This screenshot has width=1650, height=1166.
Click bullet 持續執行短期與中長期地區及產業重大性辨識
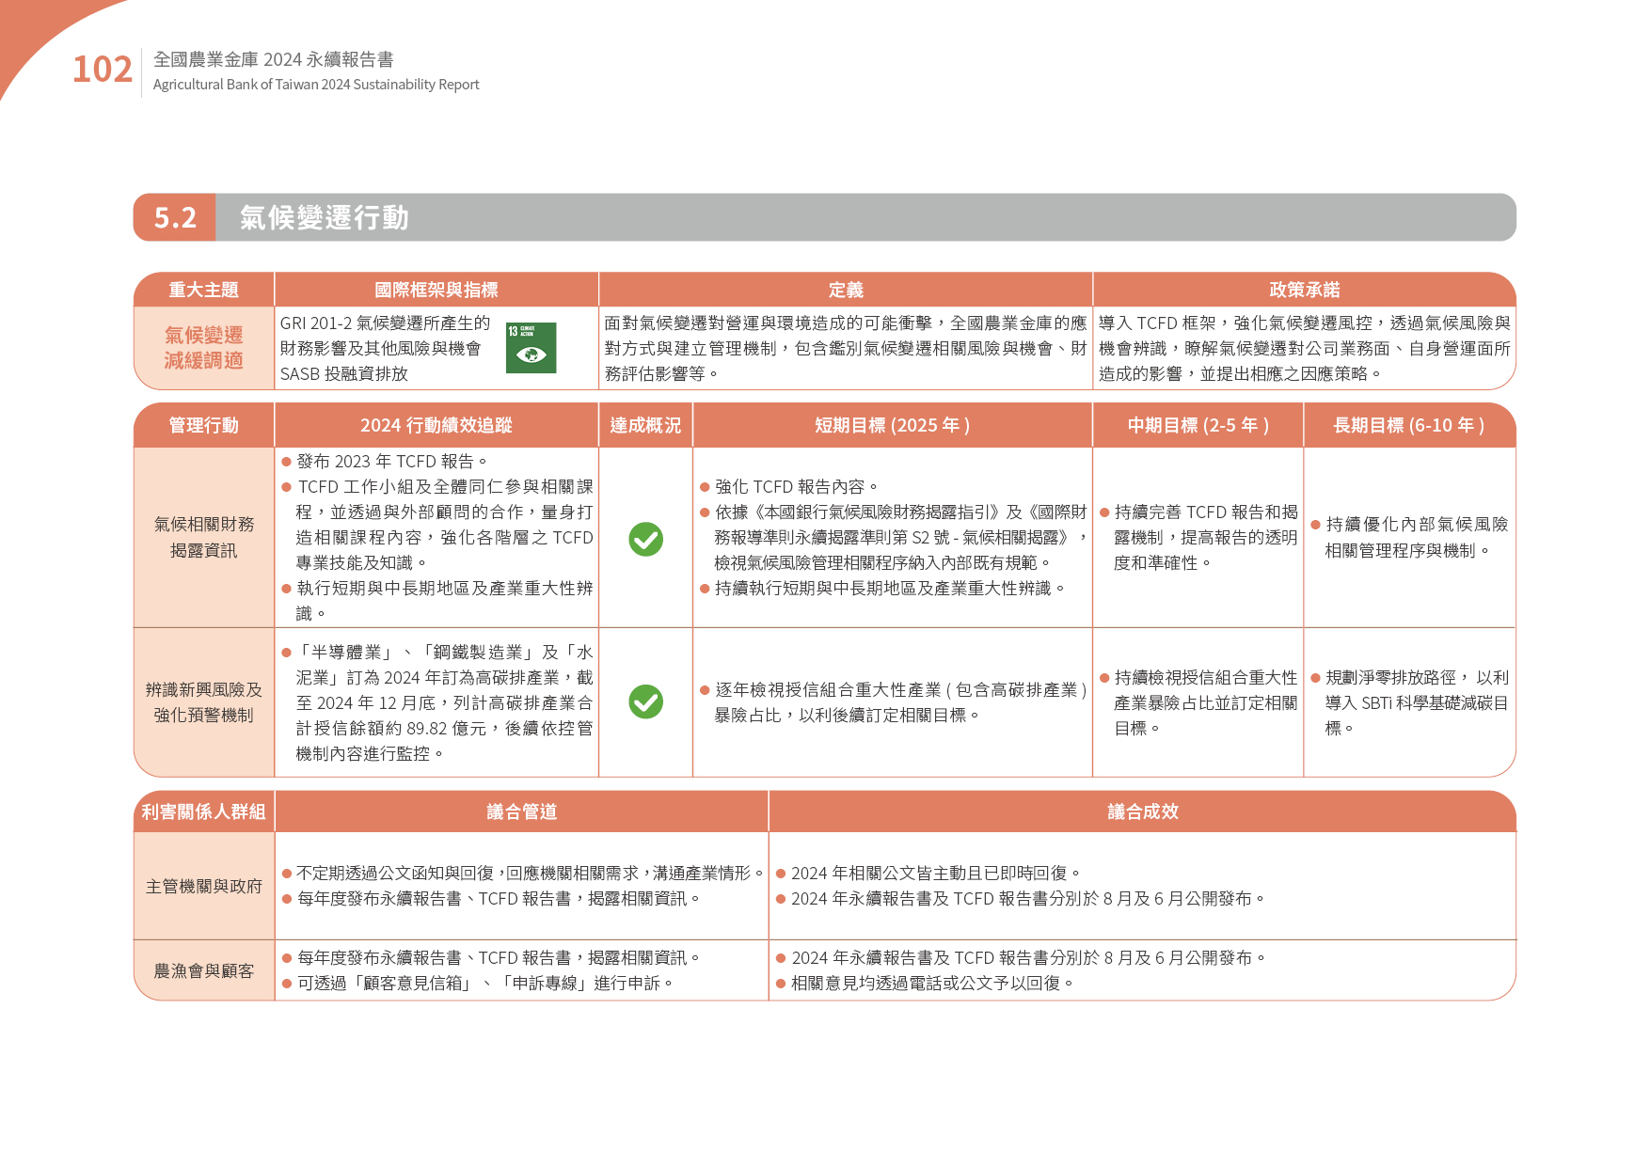tap(882, 588)
